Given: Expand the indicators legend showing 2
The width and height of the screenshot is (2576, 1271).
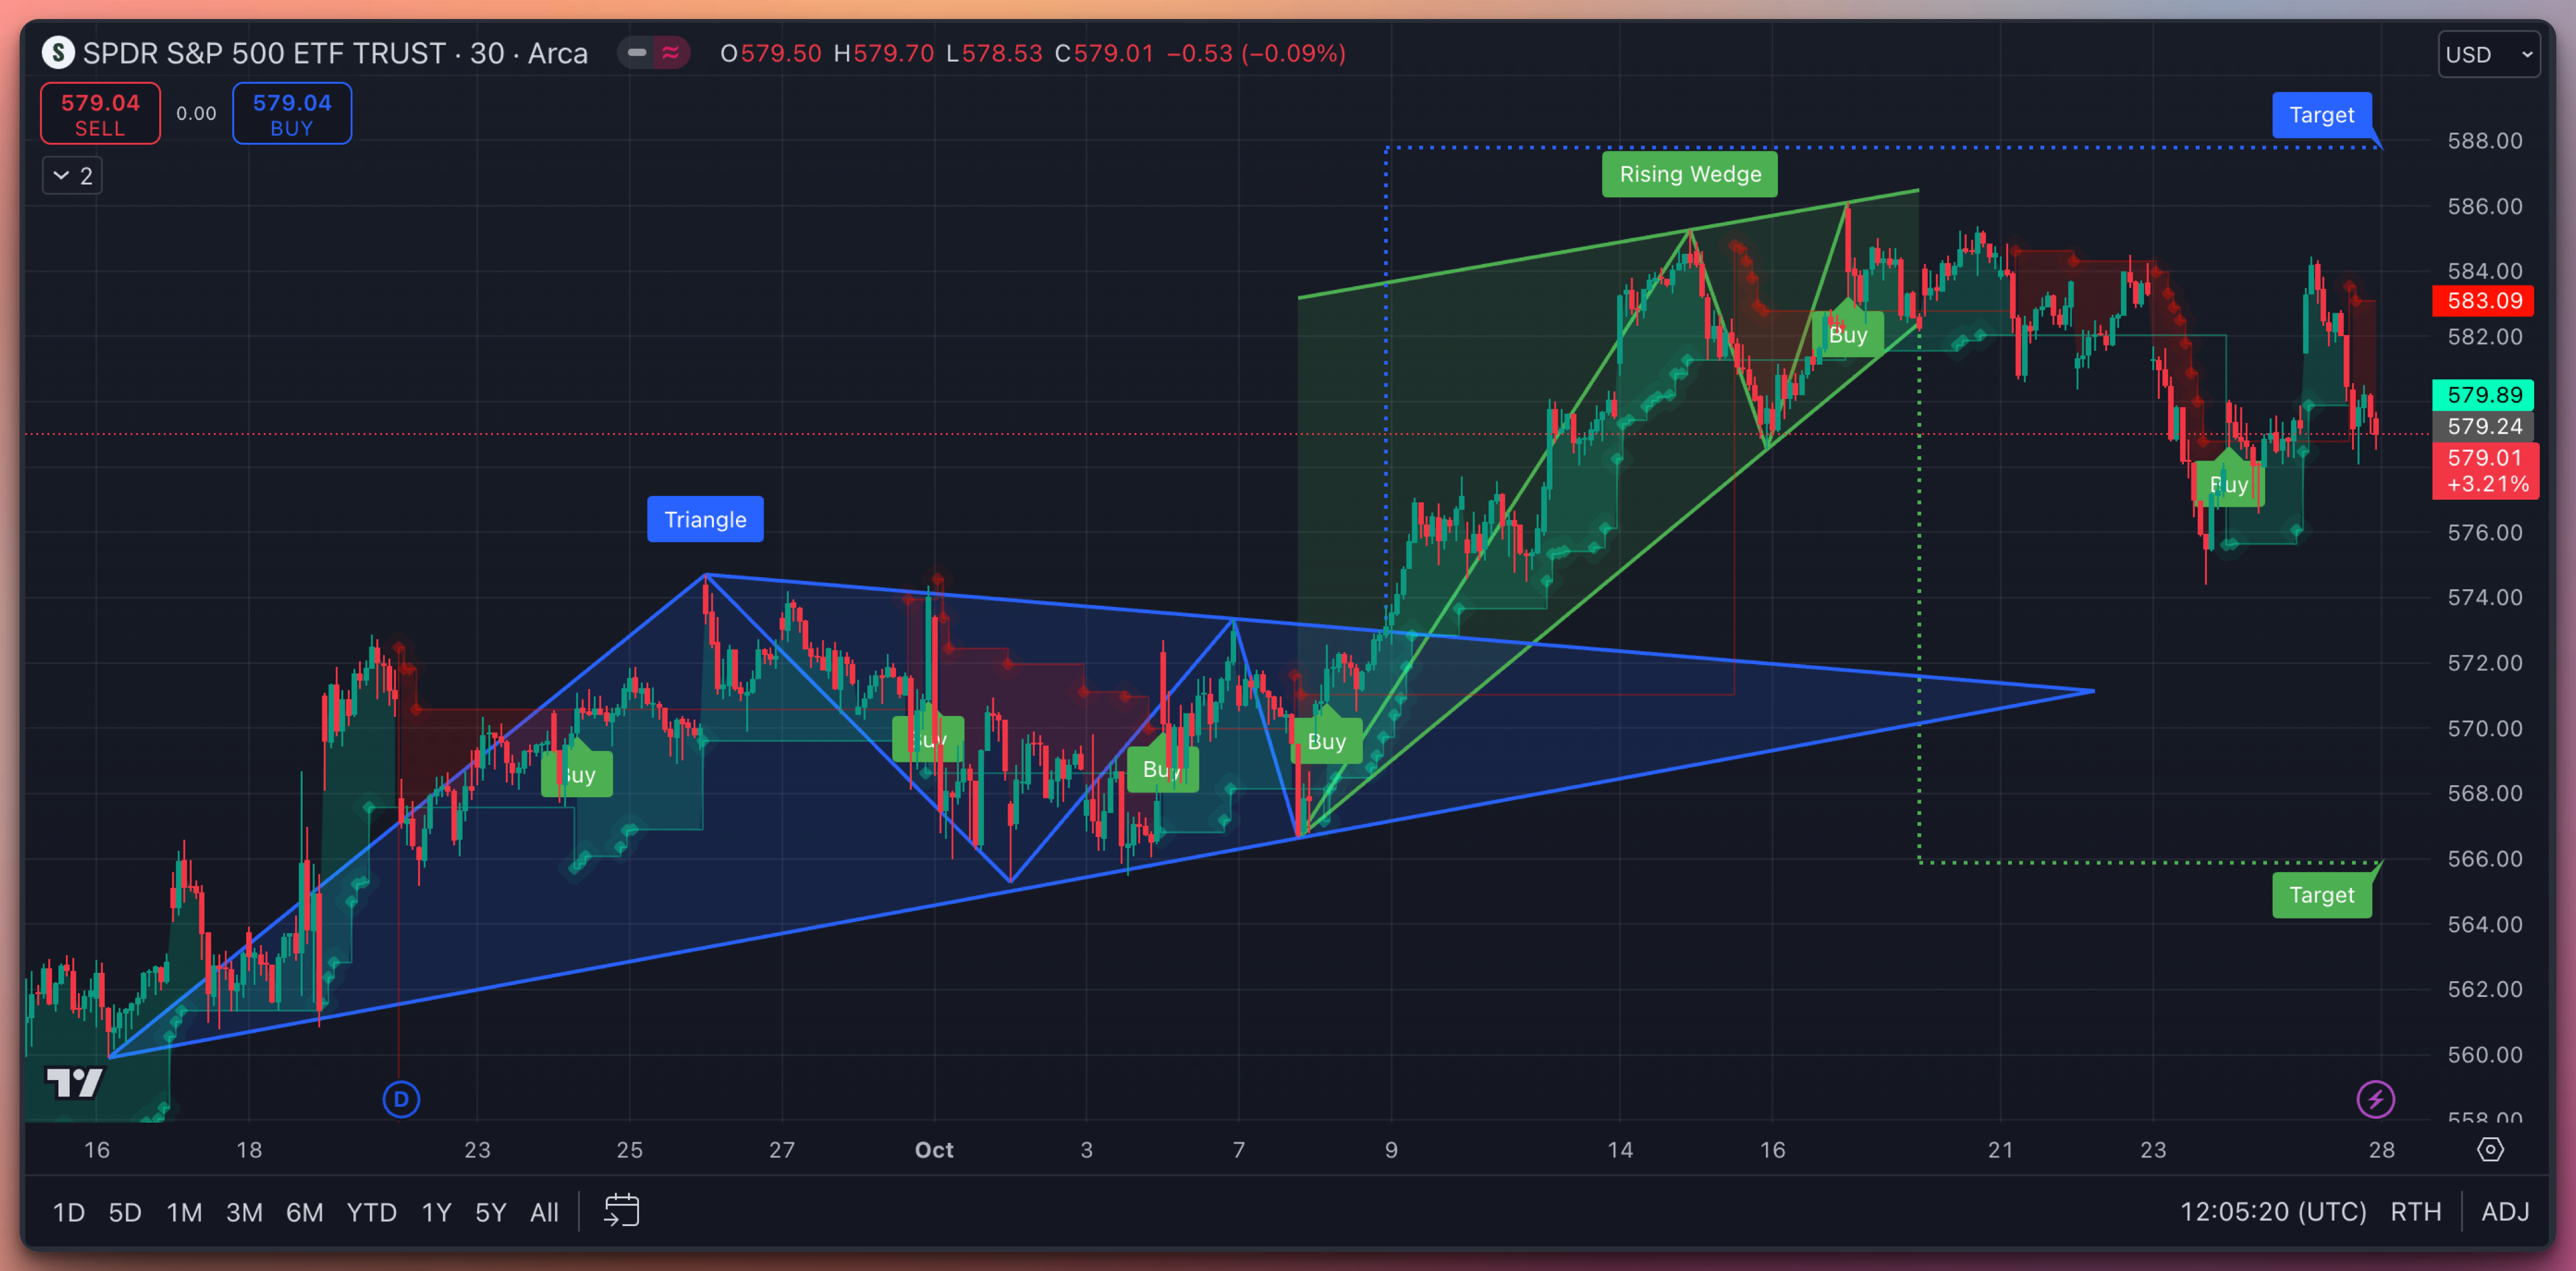Looking at the screenshot, I should (x=72, y=176).
